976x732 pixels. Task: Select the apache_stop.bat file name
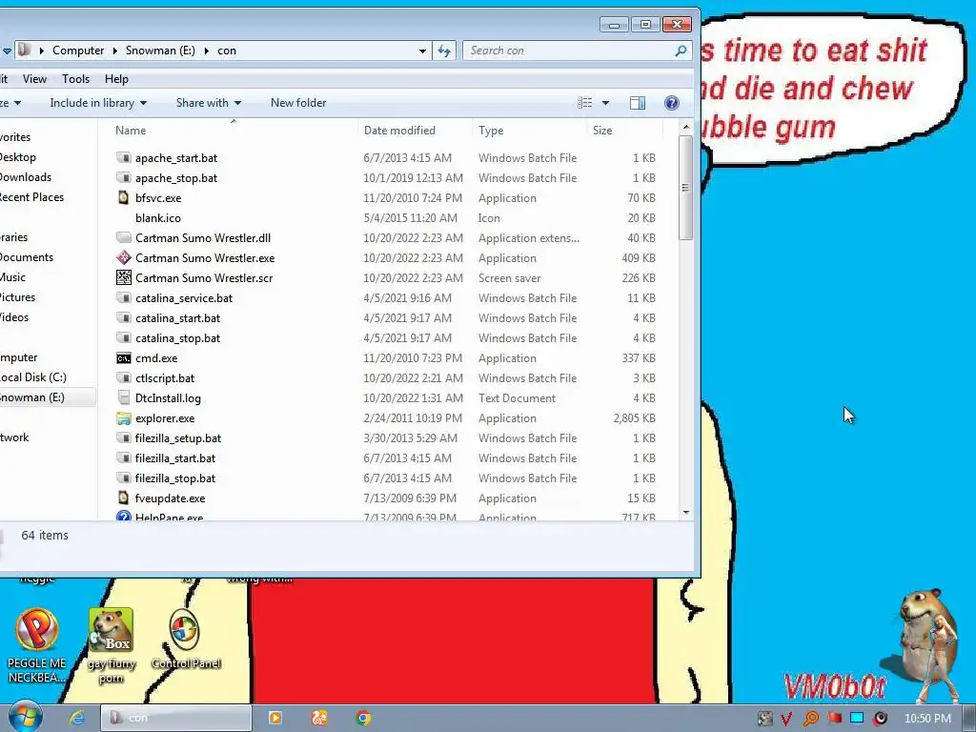[x=176, y=178]
